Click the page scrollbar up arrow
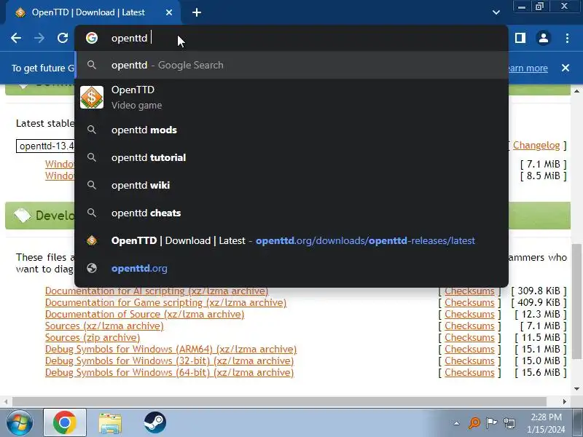Viewport: 583px width, 437px height. (576, 90)
